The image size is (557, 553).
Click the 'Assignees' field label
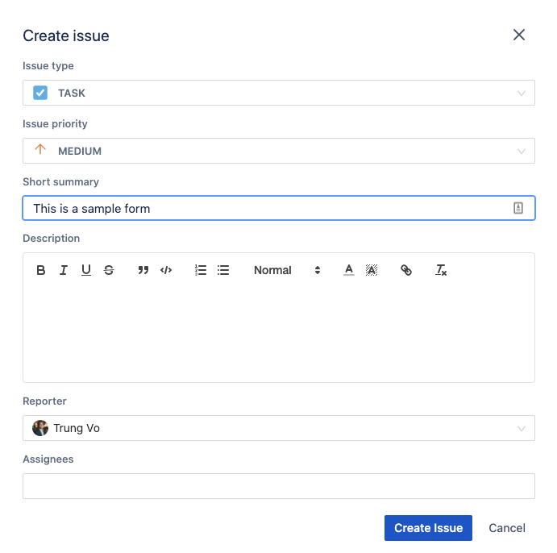point(48,459)
